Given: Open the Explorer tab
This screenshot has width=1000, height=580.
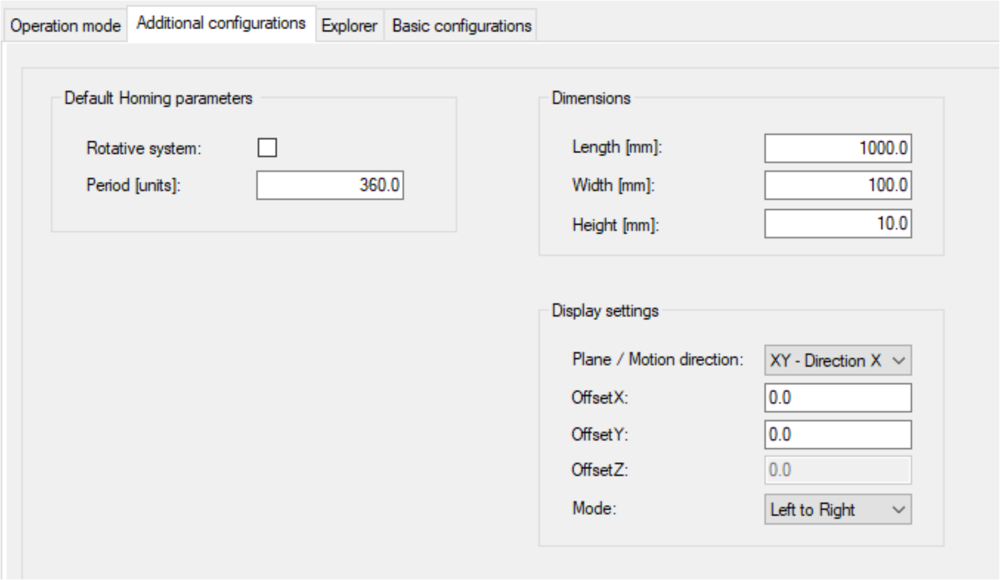Looking at the screenshot, I should pos(349,26).
